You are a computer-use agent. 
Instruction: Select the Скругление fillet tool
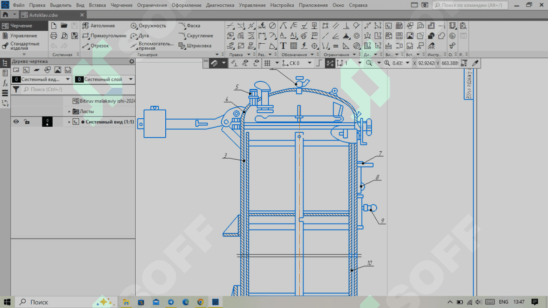tap(196, 36)
